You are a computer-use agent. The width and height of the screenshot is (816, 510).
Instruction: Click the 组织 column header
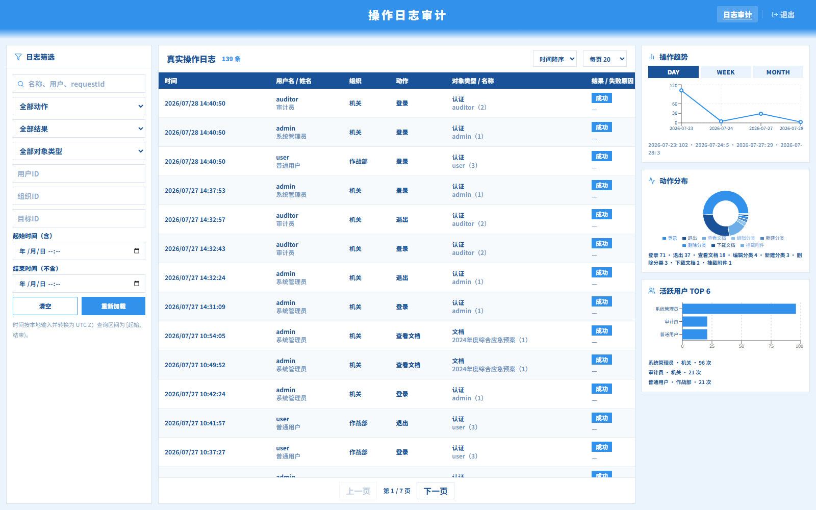(355, 81)
